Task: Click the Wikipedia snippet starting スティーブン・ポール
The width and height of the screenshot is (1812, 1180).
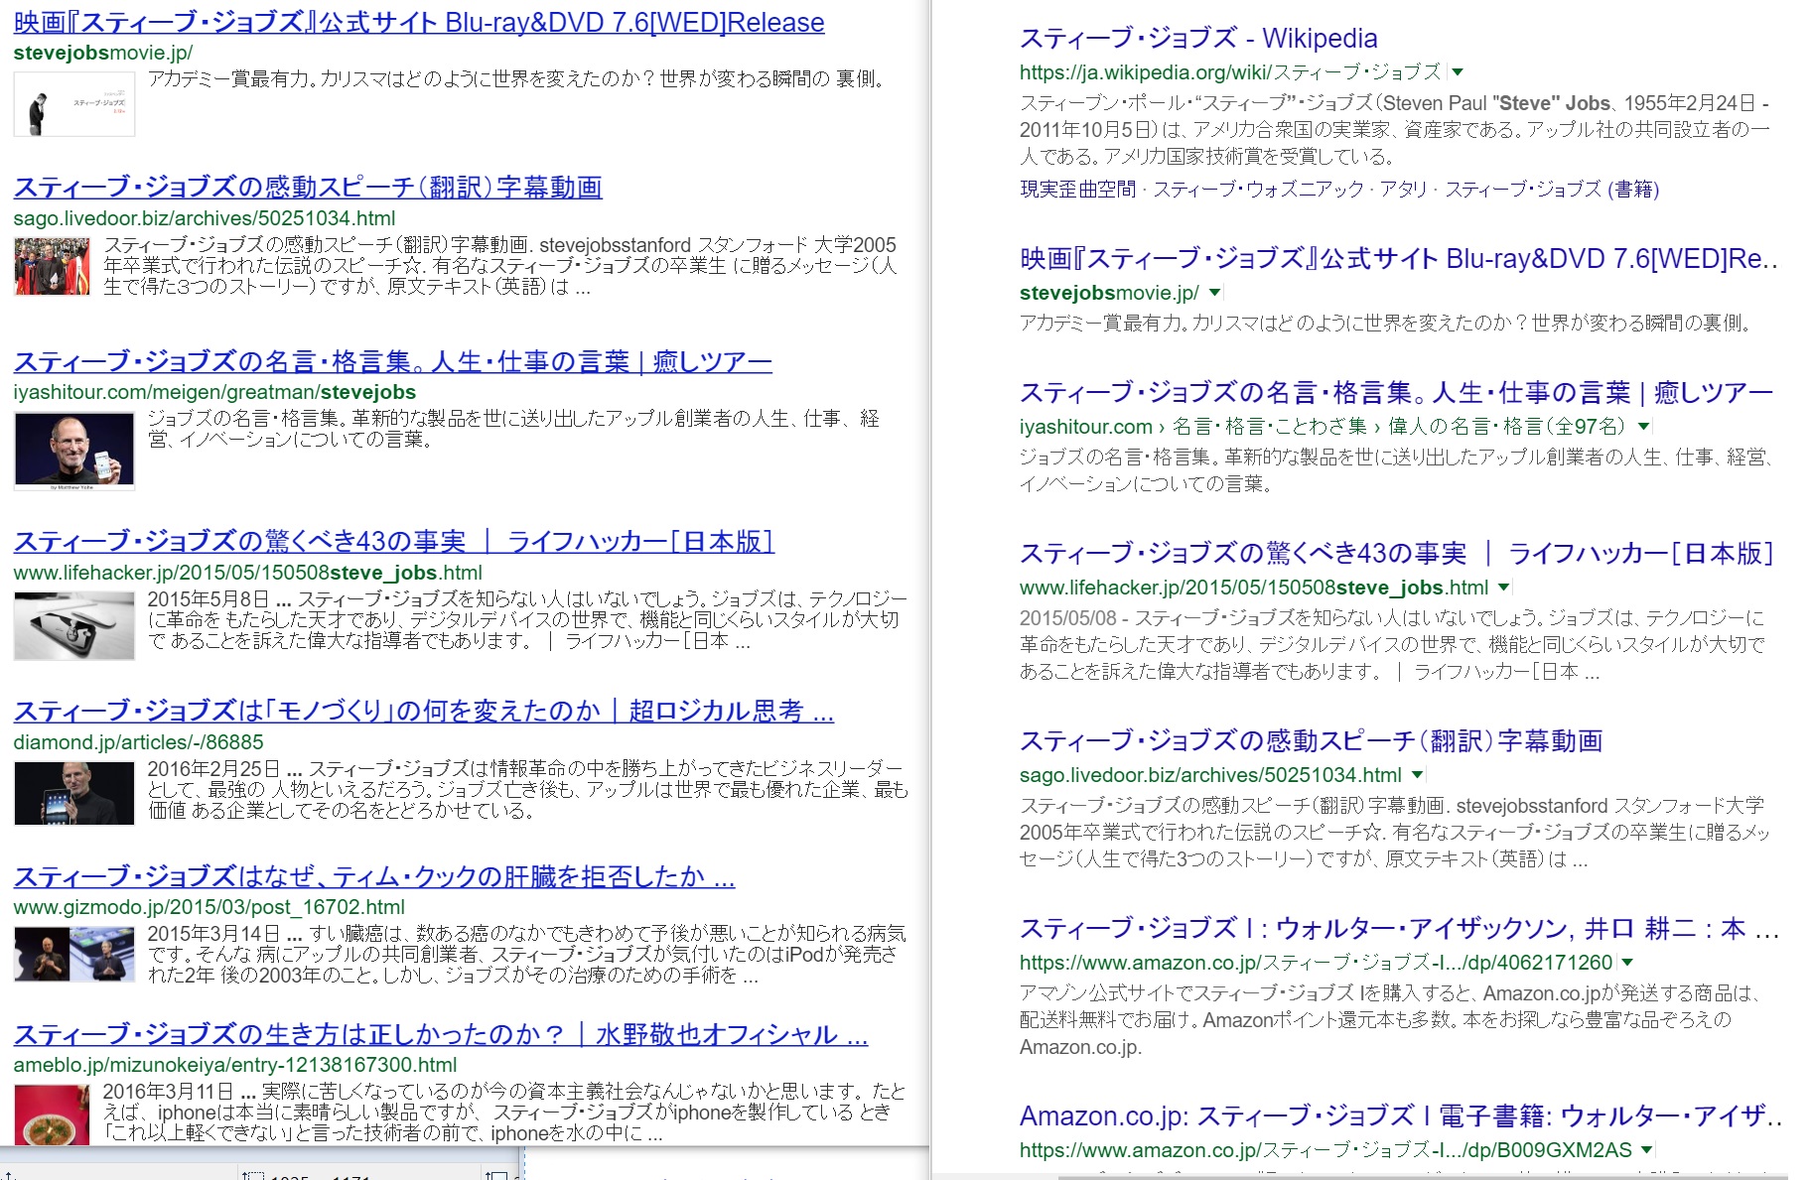Action: pos(1395,129)
